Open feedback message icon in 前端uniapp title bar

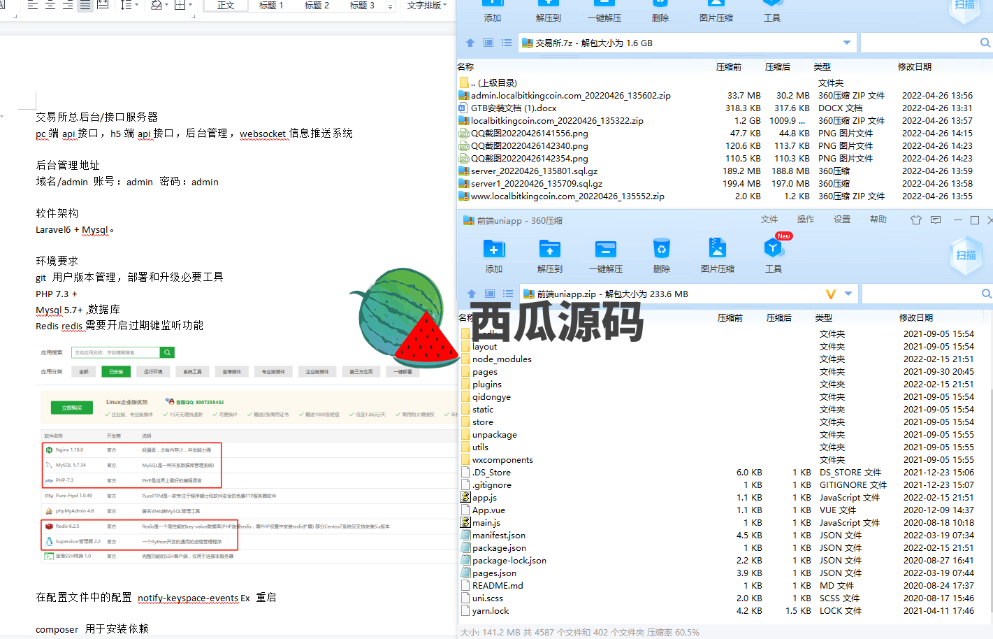tap(936, 220)
